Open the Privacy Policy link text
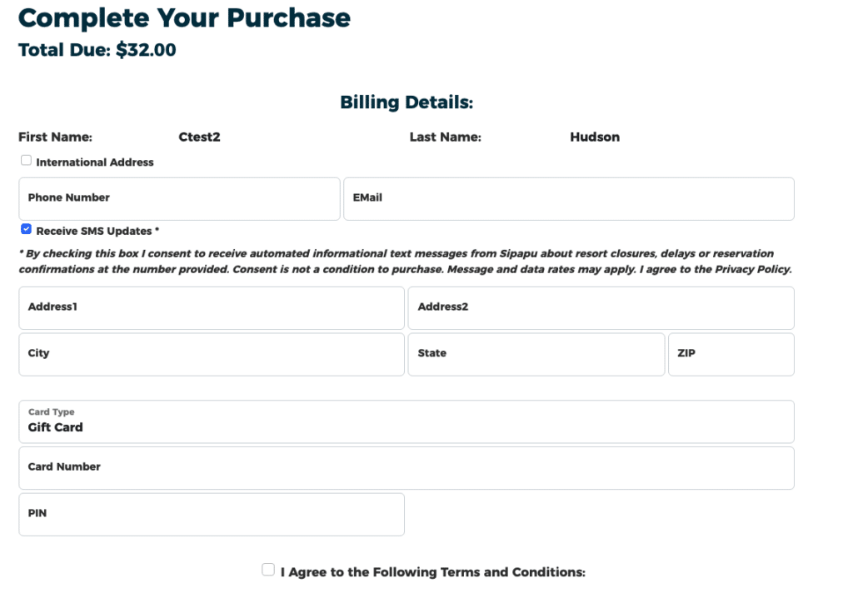Viewport: 853px width, 593px height. pos(753,269)
